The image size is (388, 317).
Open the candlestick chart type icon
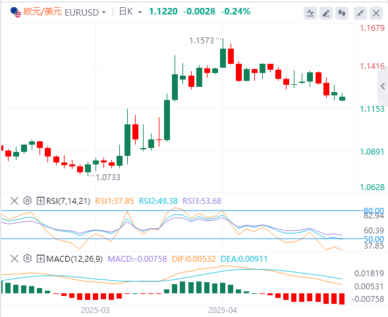pos(342,13)
